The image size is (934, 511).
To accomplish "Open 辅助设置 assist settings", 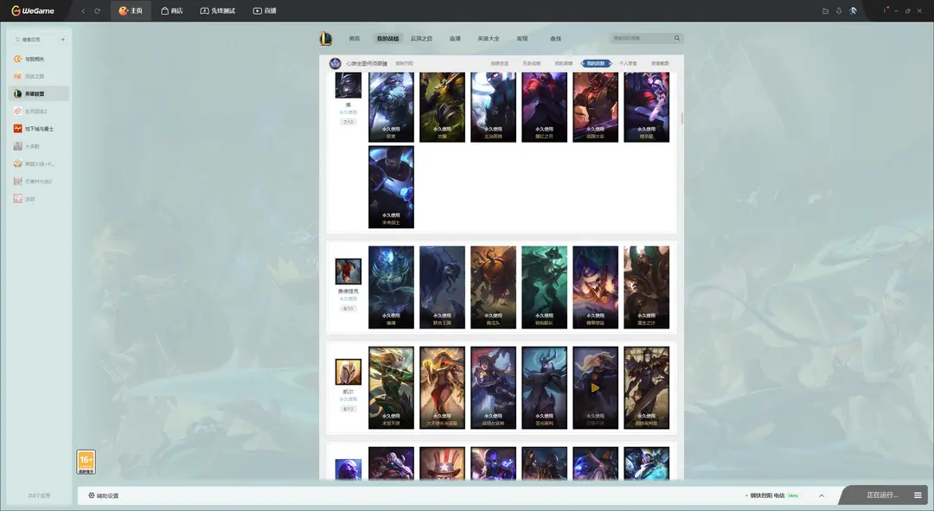I will pyautogui.click(x=104, y=495).
